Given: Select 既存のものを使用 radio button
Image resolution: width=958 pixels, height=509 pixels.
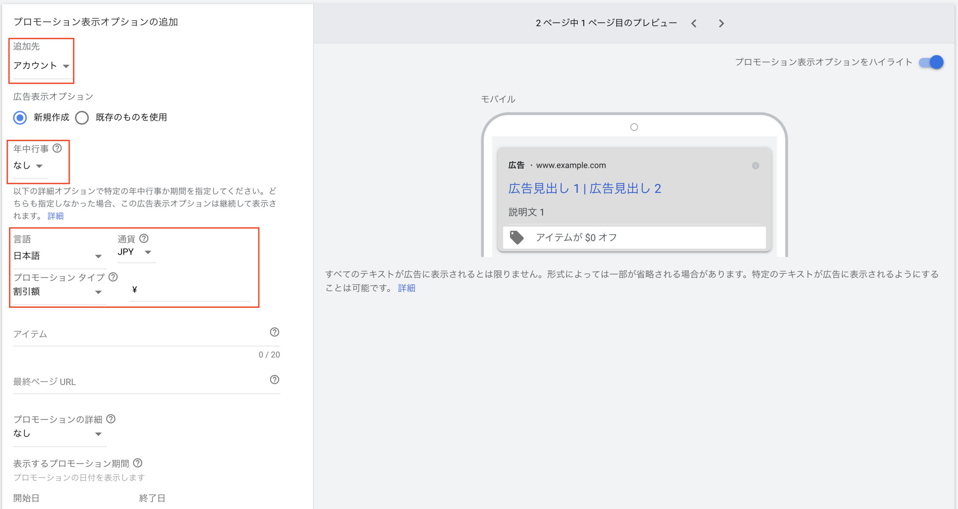Looking at the screenshot, I should pos(82,118).
